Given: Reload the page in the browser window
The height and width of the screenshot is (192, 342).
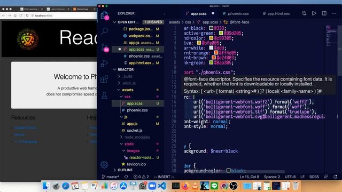Looking at the screenshot, I should tap(21, 15).
